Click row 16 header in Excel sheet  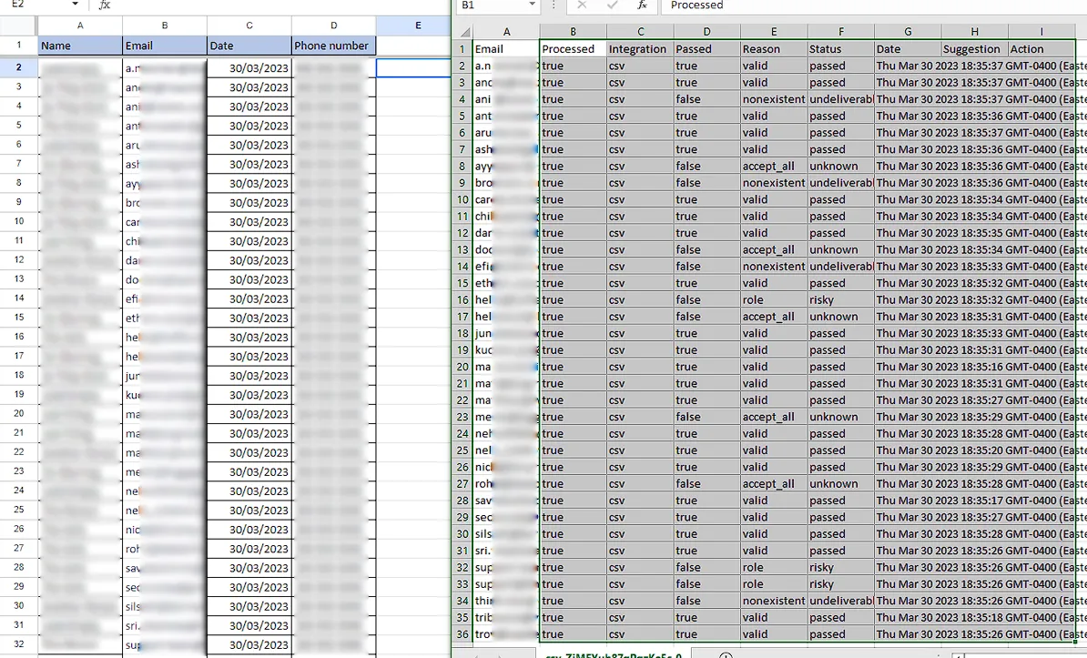[x=462, y=300]
